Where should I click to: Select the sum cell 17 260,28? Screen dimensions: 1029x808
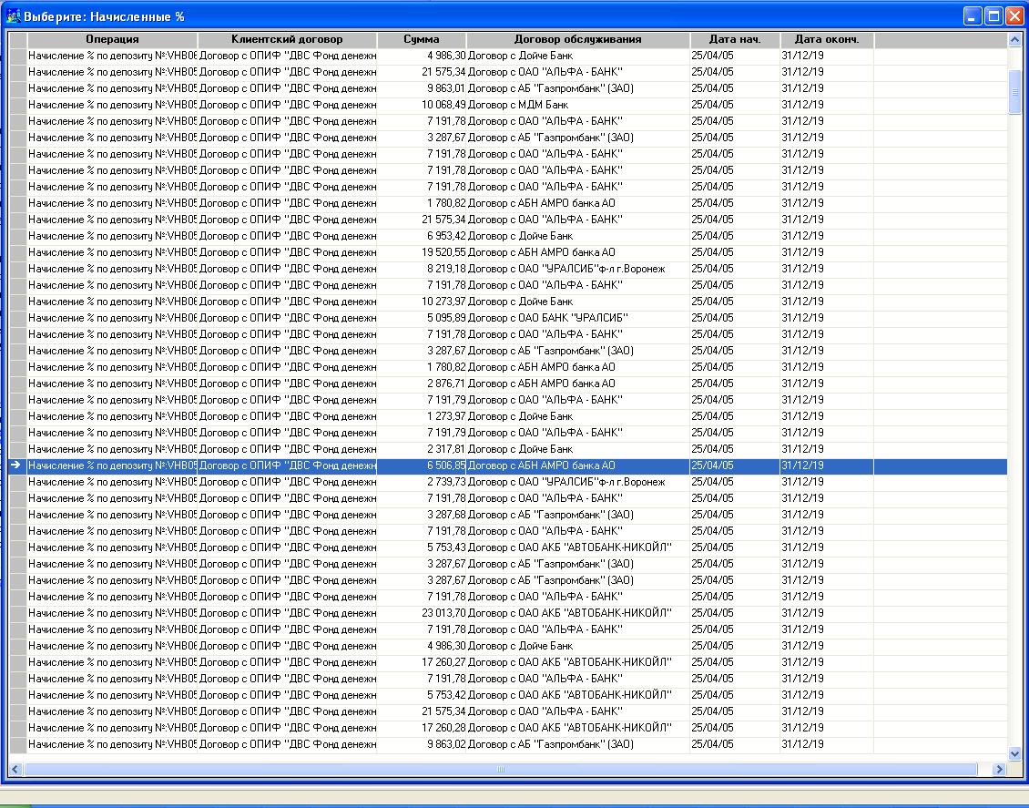[x=422, y=729]
